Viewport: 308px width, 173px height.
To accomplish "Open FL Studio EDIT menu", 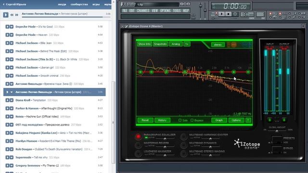I will coord(132,11).
